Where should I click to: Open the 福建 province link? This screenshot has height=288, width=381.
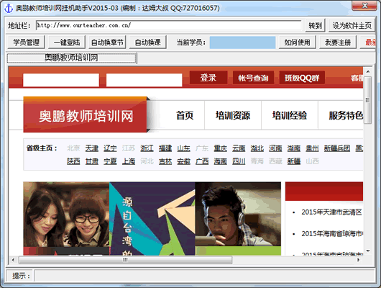tap(165, 148)
